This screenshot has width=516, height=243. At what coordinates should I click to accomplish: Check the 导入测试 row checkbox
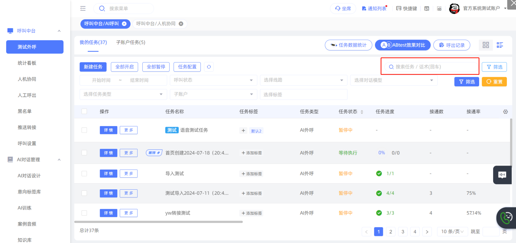(x=84, y=174)
